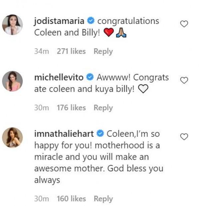Click michellevito's verified badge
Viewport: 200px width, 206px height.
[90, 78]
